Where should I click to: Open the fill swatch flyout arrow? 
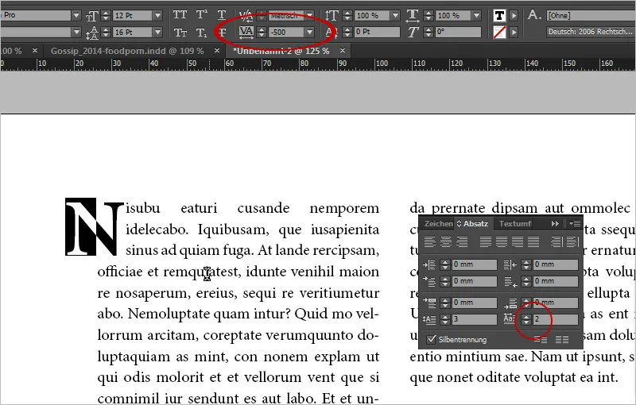point(514,16)
